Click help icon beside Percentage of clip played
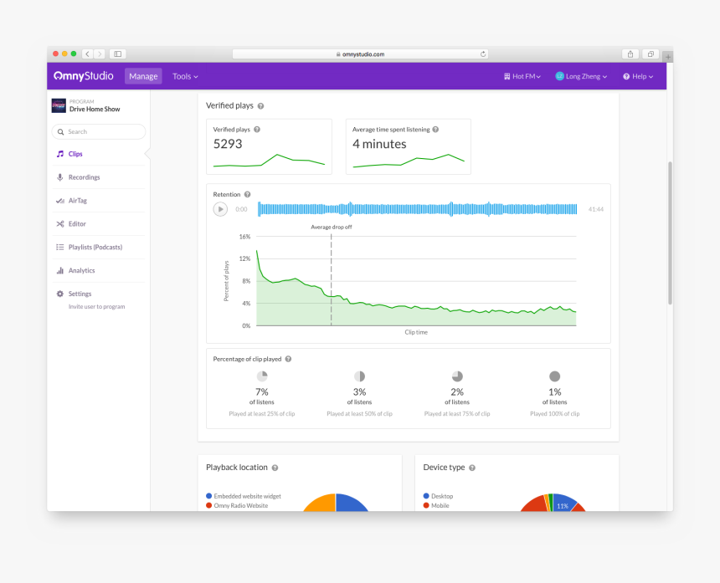 tap(288, 359)
